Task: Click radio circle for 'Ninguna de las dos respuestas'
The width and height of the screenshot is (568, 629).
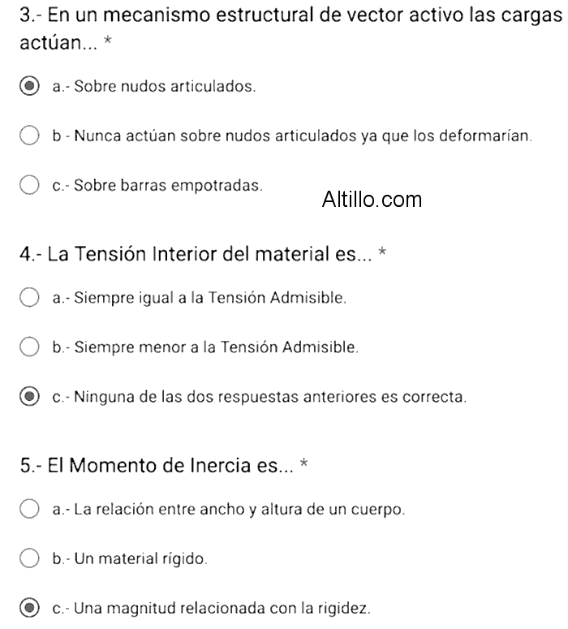Action: [x=29, y=397]
